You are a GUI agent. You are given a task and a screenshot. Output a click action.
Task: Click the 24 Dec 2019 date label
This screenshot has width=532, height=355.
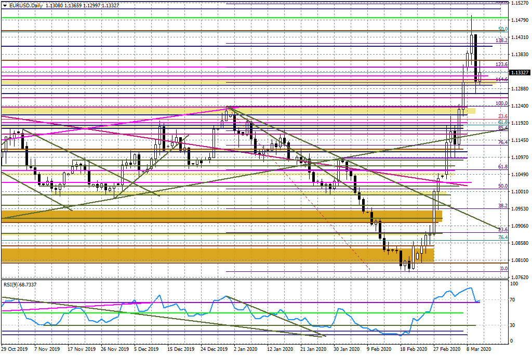point(214,349)
